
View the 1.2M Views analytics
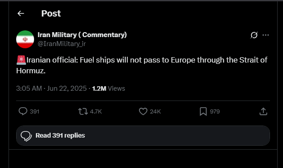point(109,88)
